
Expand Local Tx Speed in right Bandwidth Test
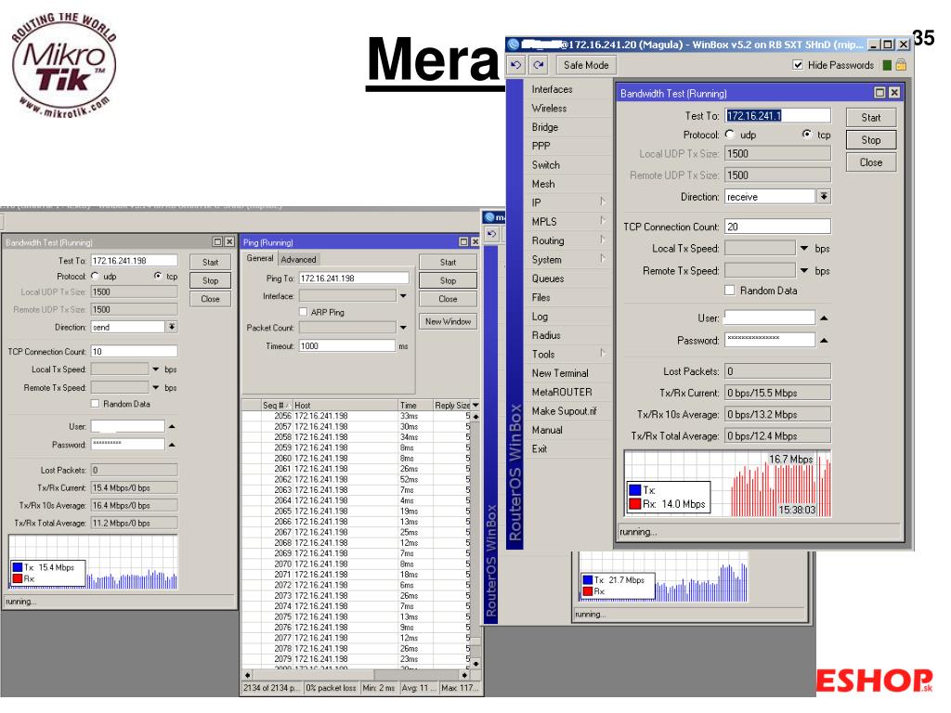[x=804, y=249]
